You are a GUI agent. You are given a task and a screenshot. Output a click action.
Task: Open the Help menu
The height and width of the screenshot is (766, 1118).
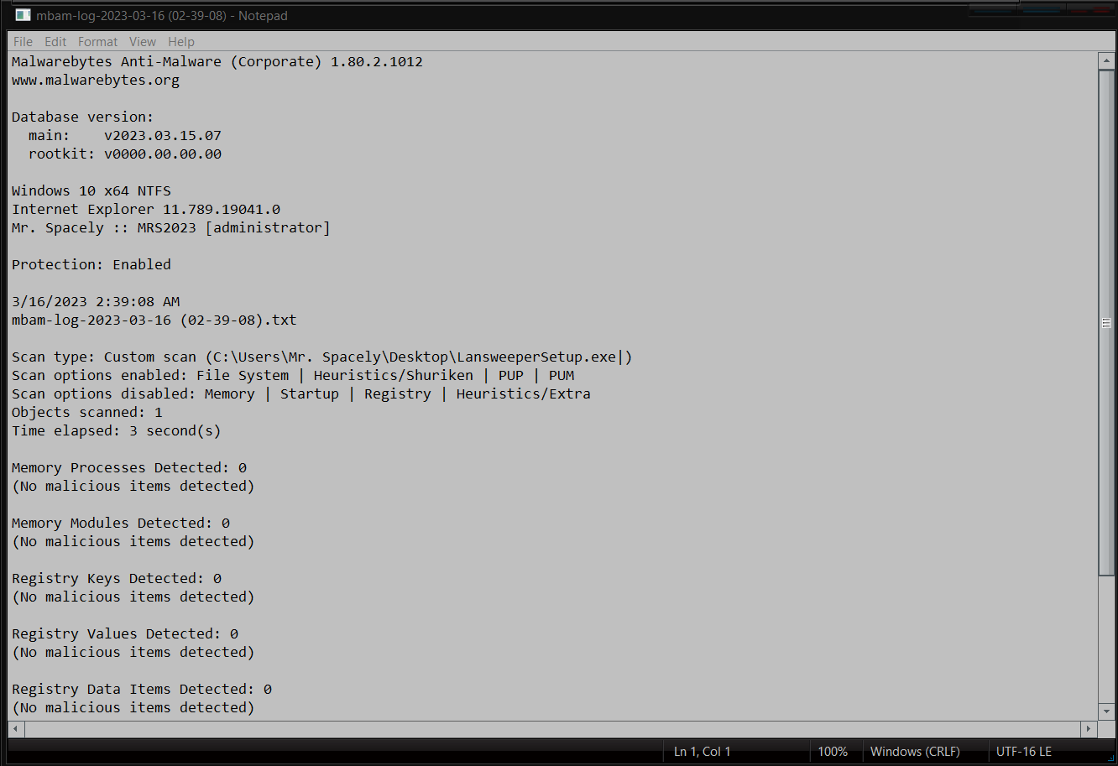[181, 42]
